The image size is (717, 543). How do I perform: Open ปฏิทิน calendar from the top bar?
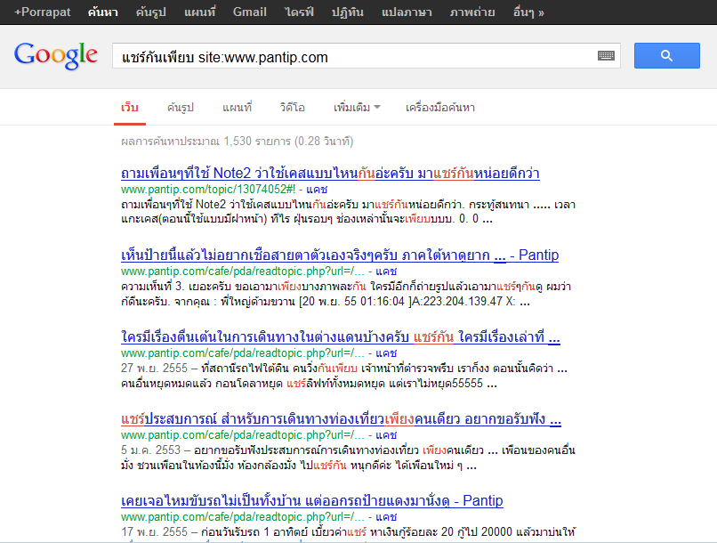click(x=348, y=12)
